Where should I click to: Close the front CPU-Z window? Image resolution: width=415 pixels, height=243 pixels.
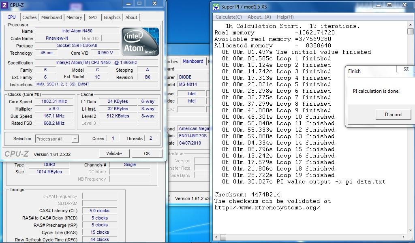(x=154, y=3)
